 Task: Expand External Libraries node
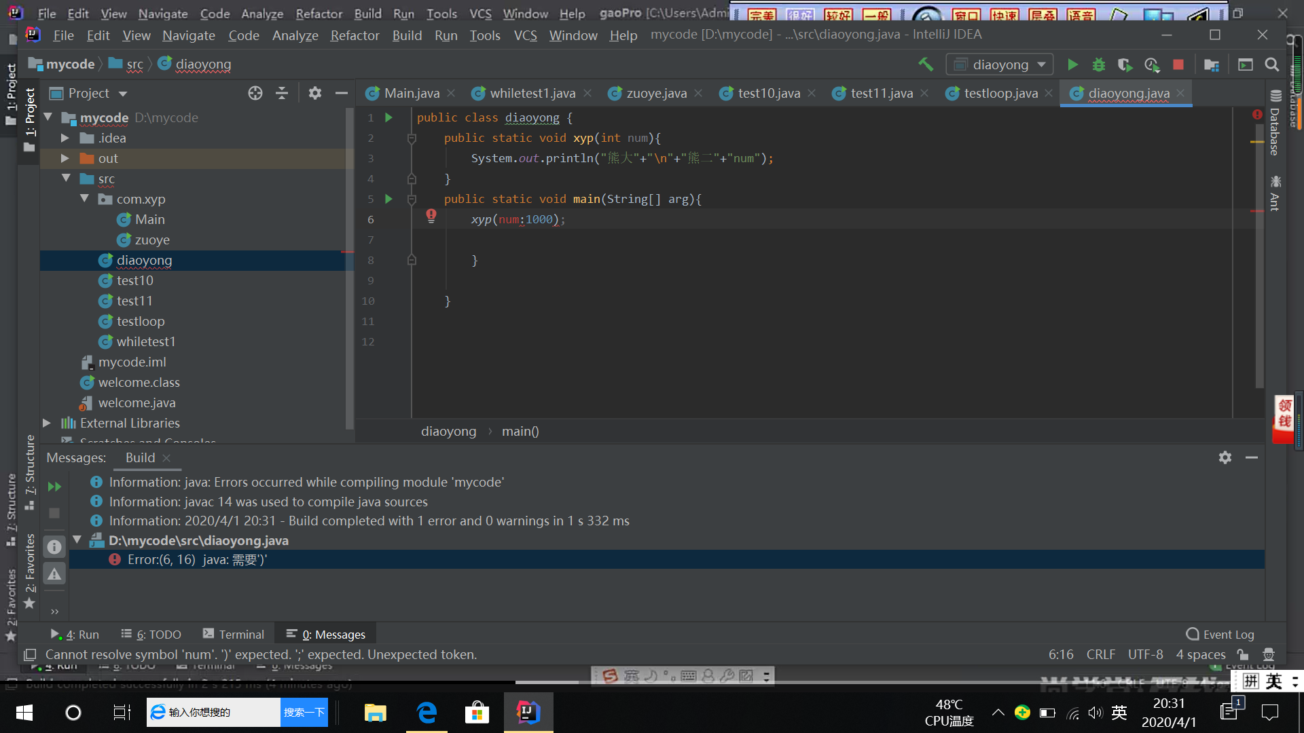point(47,423)
